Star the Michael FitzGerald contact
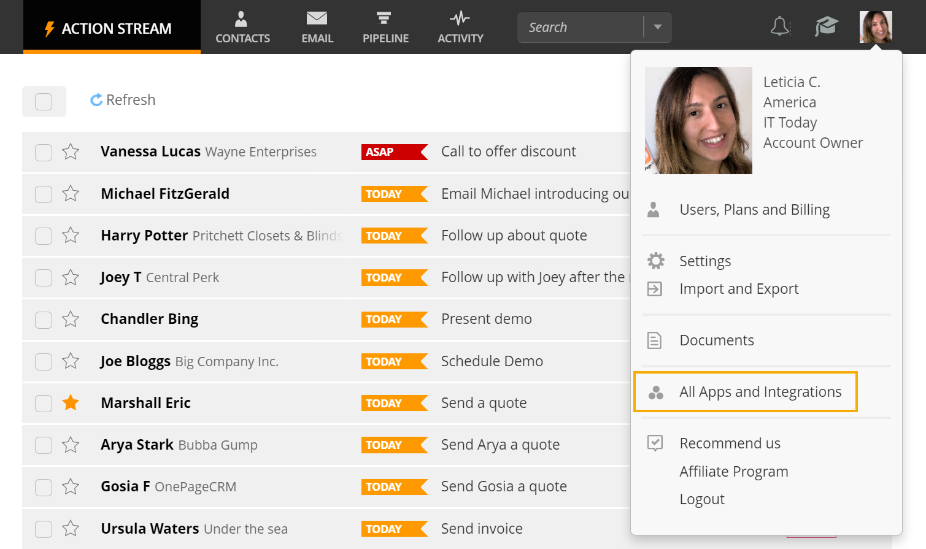This screenshot has height=549, width=926. coord(71,193)
